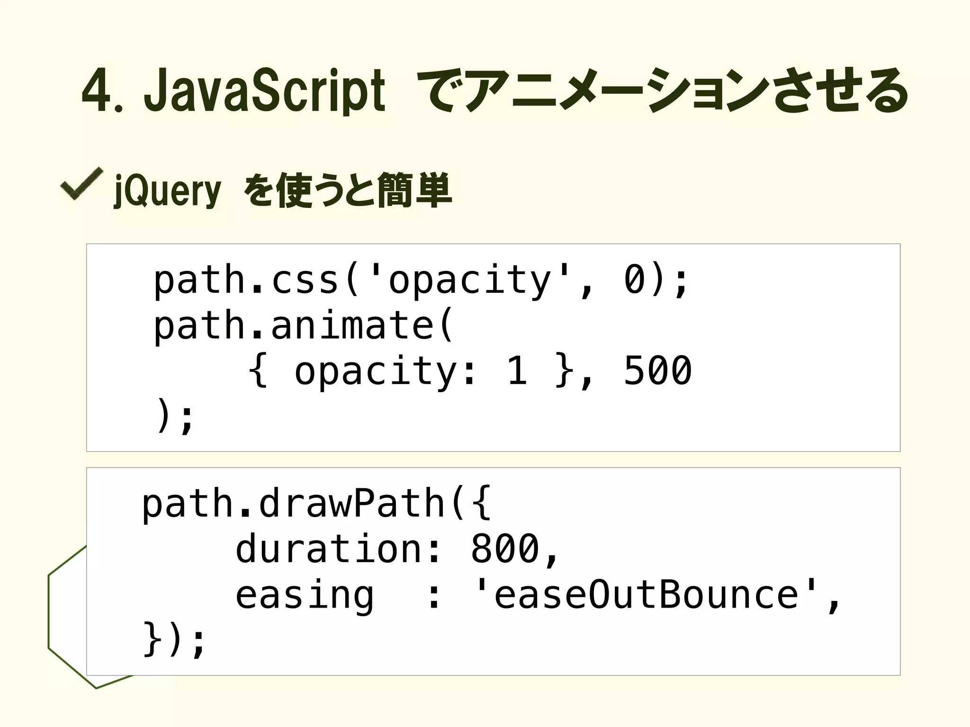The image size is (970, 727).
Task: Click the closing '});' in the second code box
Action: [174, 639]
